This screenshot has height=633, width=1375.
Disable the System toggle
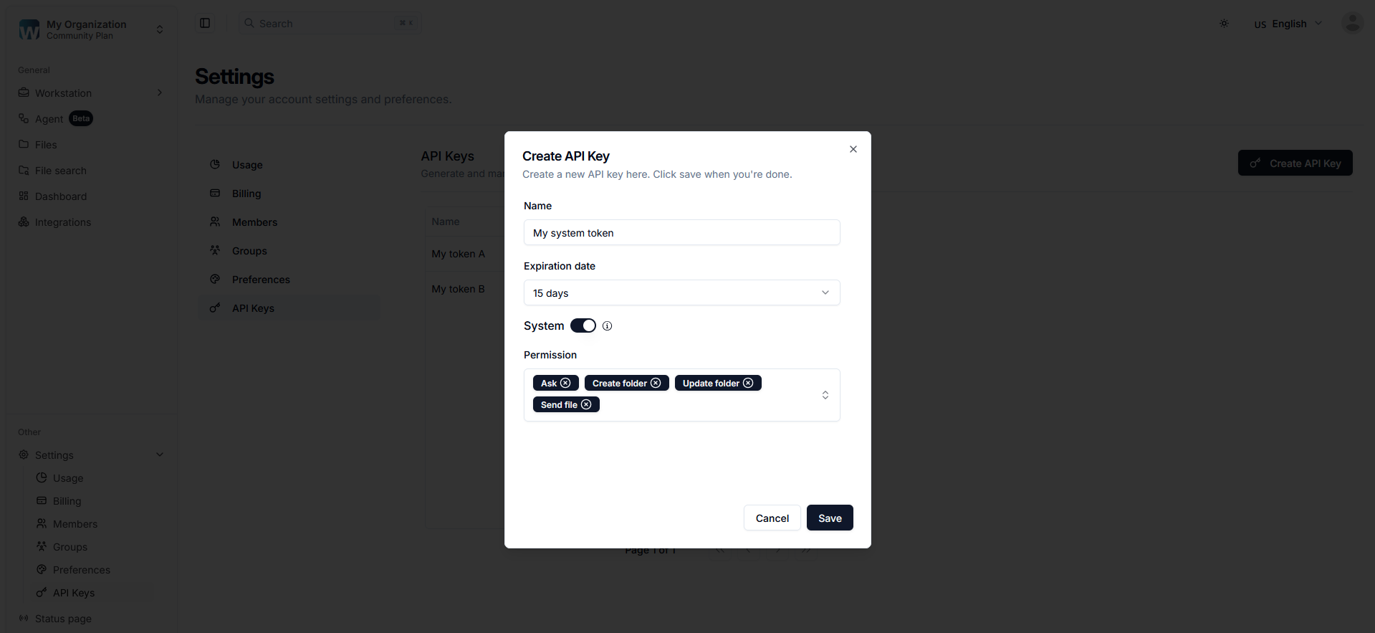pyautogui.click(x=583, y=325)
